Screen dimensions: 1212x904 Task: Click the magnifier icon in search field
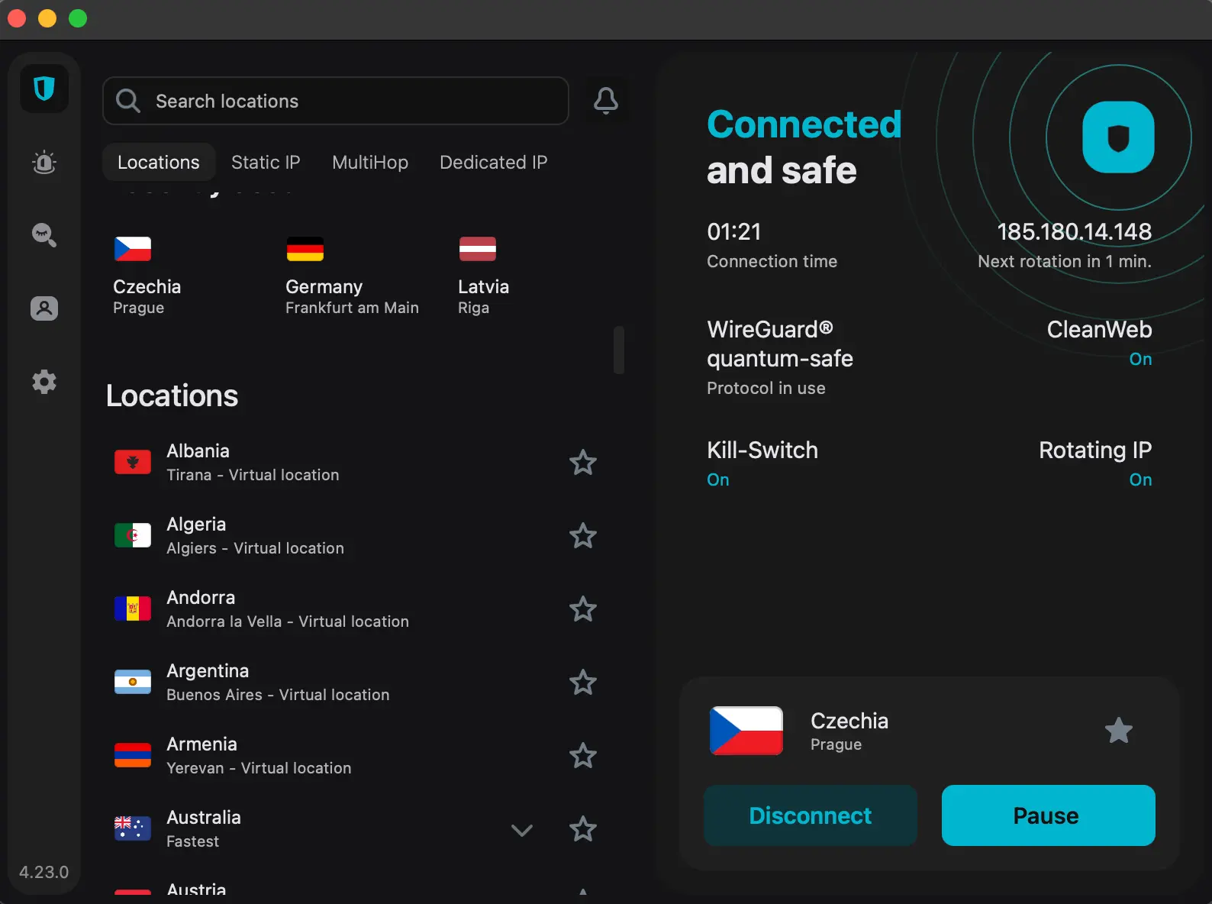coord(127,101)
